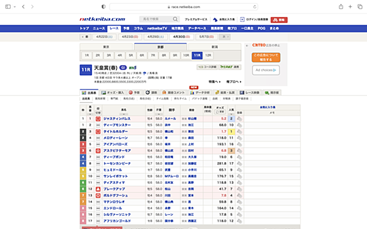This screenshot has width=367, height=229.
Task: Reload the page with the refresh icon
Action: (255, 7)
